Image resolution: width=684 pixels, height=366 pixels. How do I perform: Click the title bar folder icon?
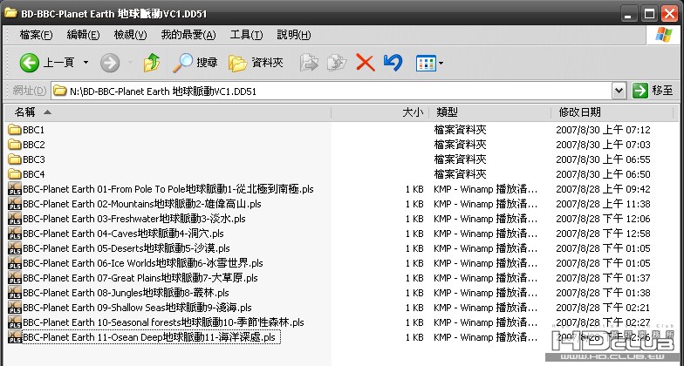(x=10, y=12)
